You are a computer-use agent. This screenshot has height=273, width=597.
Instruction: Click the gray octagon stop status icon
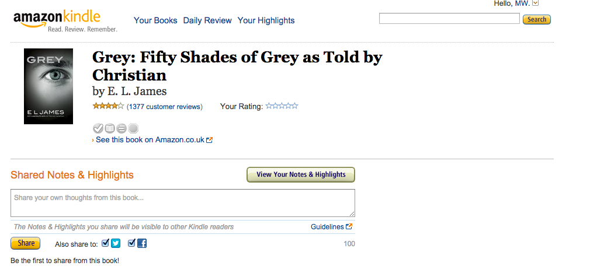coord(133,128)
